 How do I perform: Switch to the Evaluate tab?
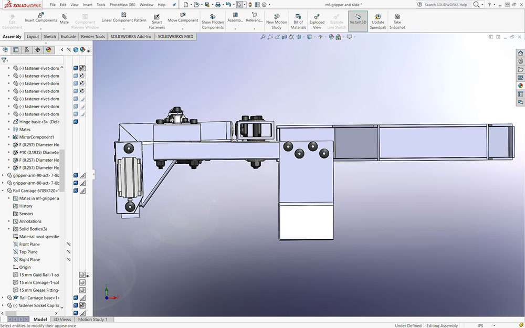tap(68, 37)
